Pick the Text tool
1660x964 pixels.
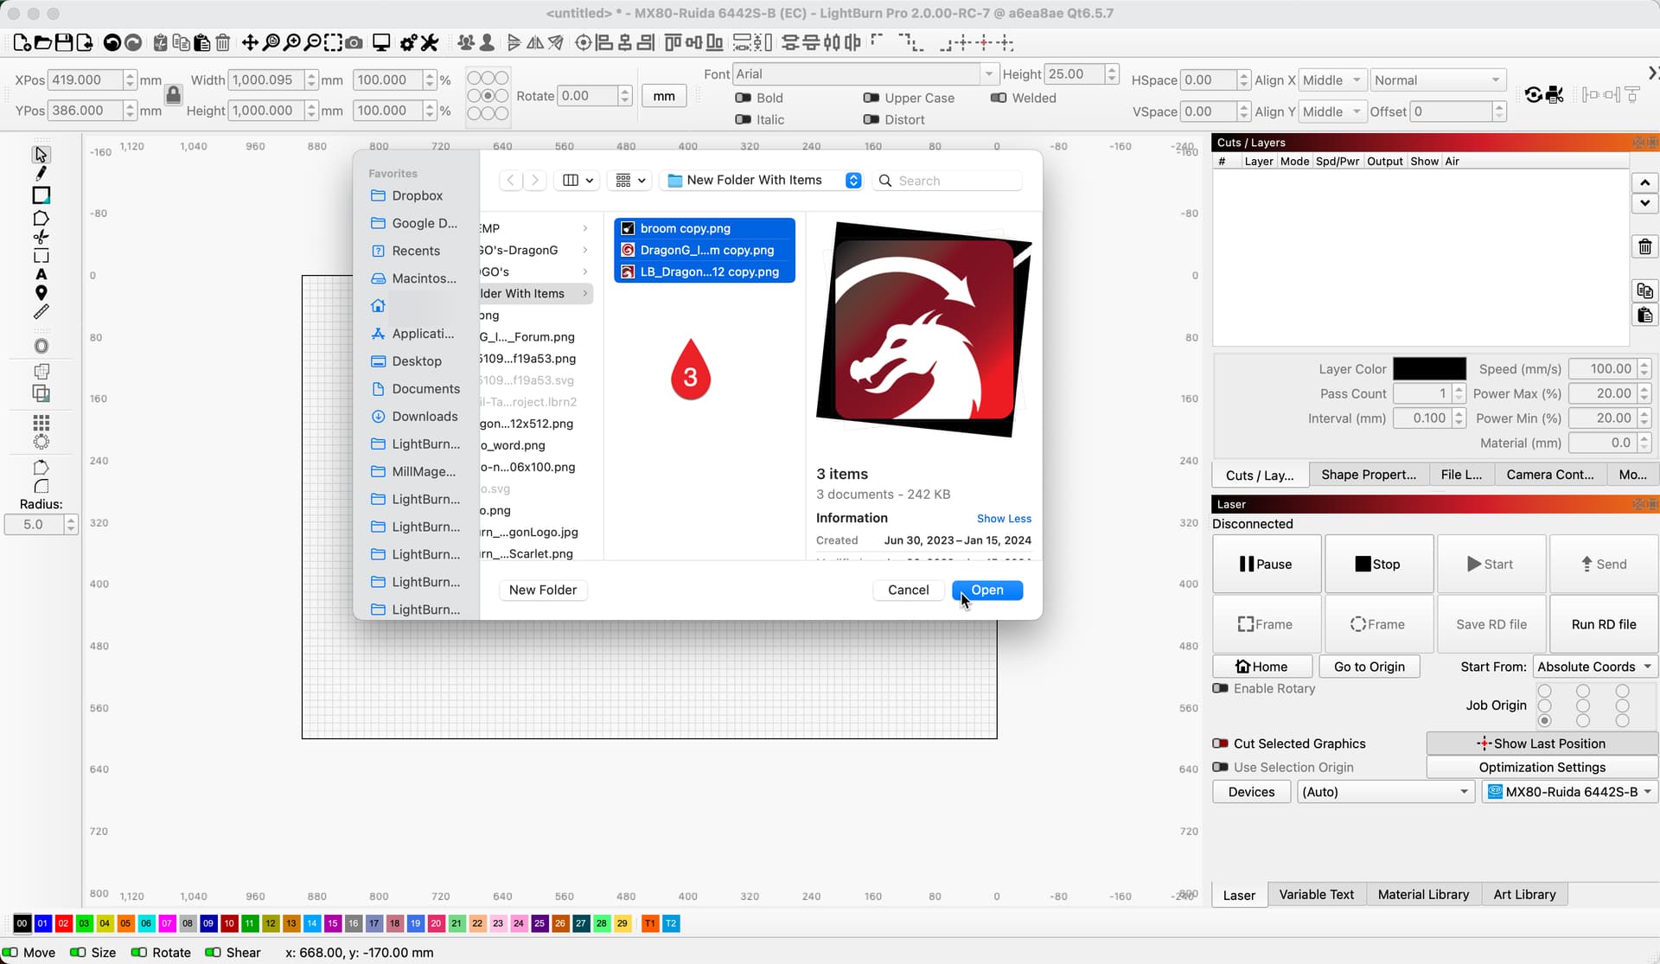(41, 274)
